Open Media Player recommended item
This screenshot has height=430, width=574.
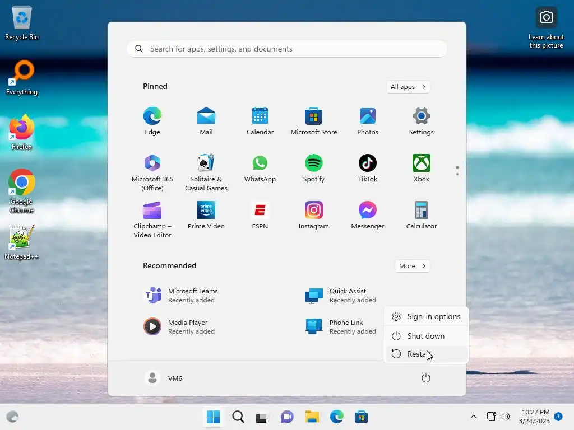pos(179,327)
